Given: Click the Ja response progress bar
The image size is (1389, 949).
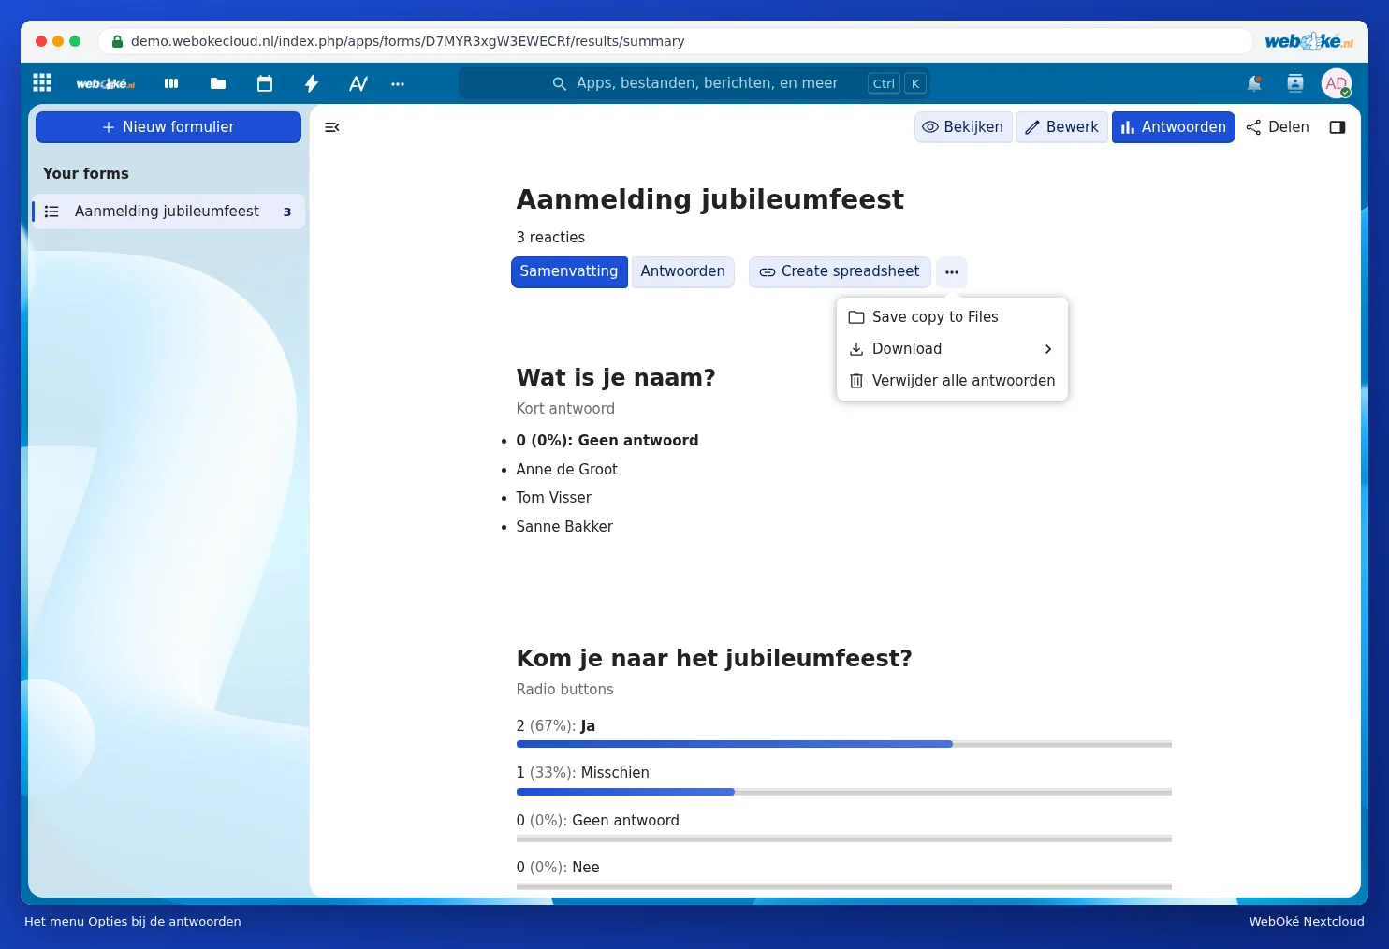Looking at the screenshot, I should point(843,744).
